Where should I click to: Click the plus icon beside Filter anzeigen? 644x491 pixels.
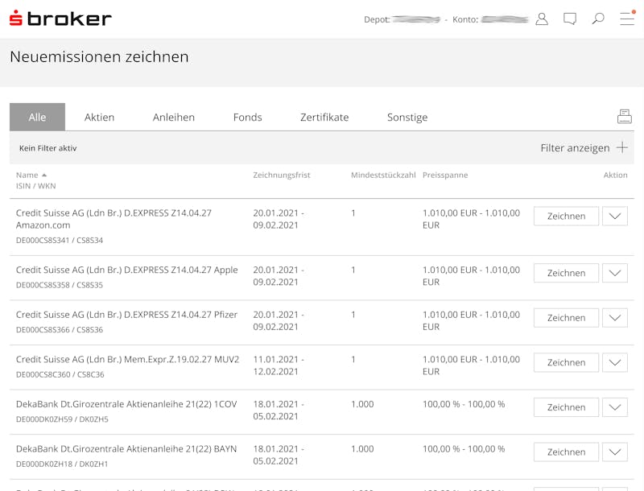(x=622, y=147)
